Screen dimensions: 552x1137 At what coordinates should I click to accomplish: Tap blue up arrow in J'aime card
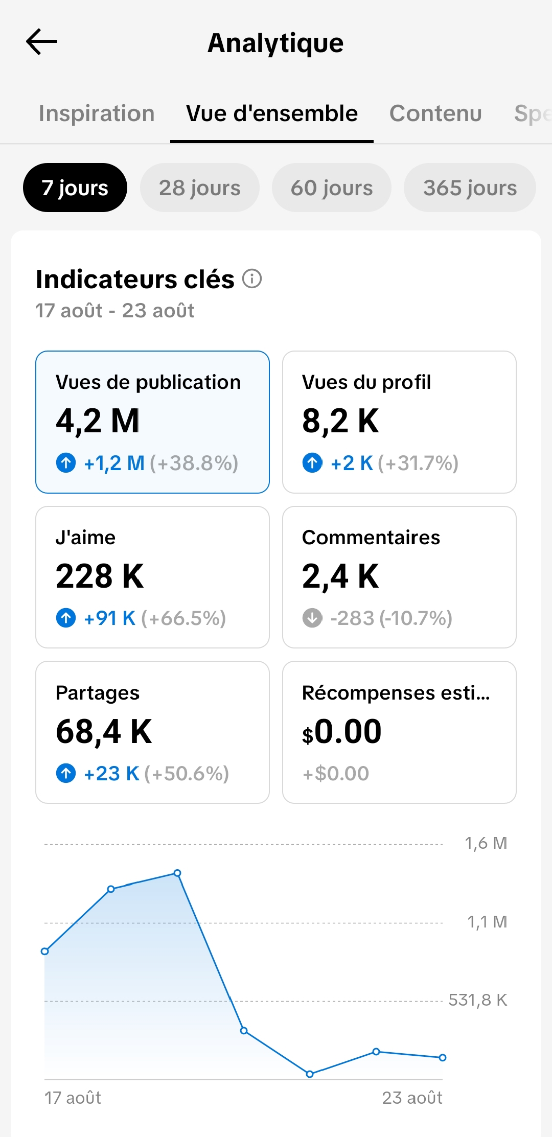[66, 618]
